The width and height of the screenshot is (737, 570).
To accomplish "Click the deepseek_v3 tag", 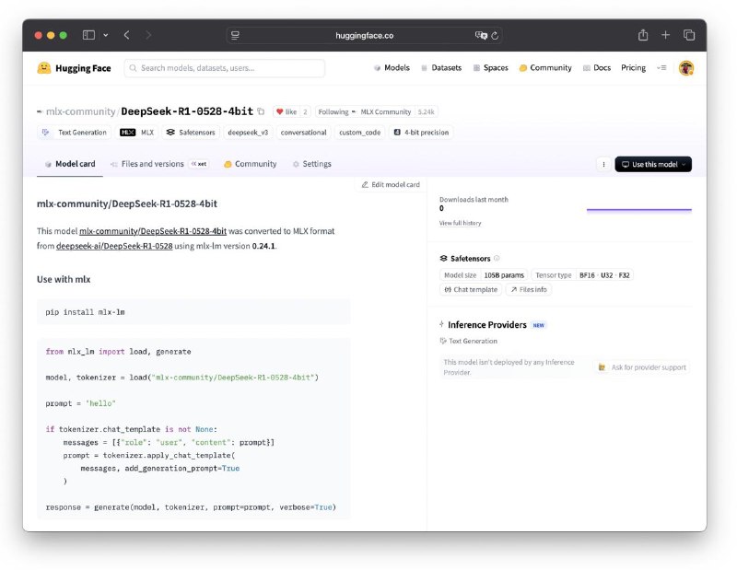I will pos(248,133).
